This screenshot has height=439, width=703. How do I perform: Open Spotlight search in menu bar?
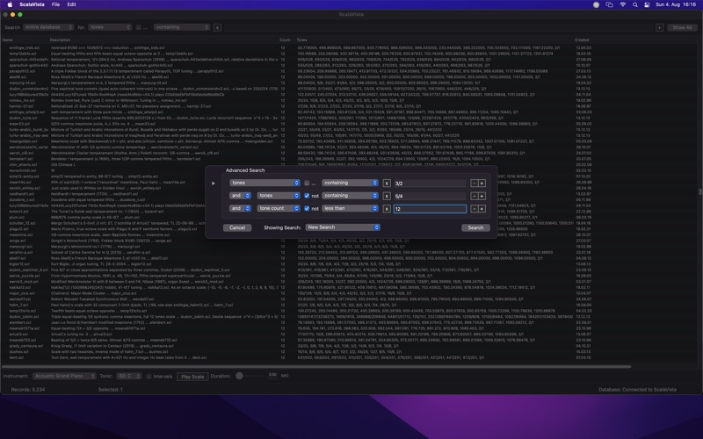click(634, 4)
